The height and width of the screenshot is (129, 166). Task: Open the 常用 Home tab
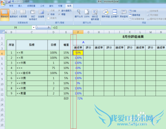(11, 6)
